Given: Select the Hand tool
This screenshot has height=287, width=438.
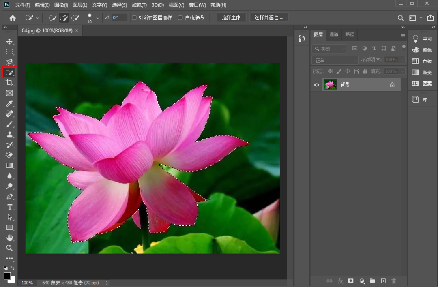Looking at the screenshot, I should coord(9,238).
